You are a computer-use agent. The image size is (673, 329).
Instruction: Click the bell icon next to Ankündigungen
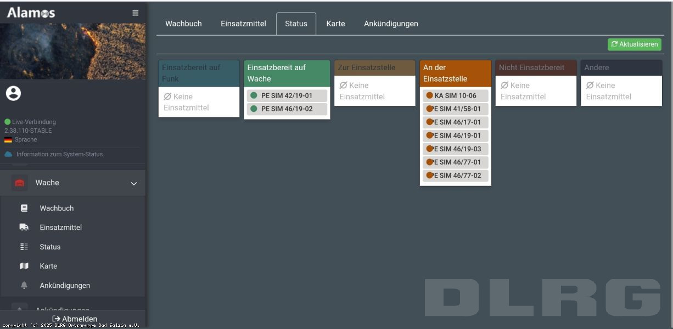coord(24,286)
